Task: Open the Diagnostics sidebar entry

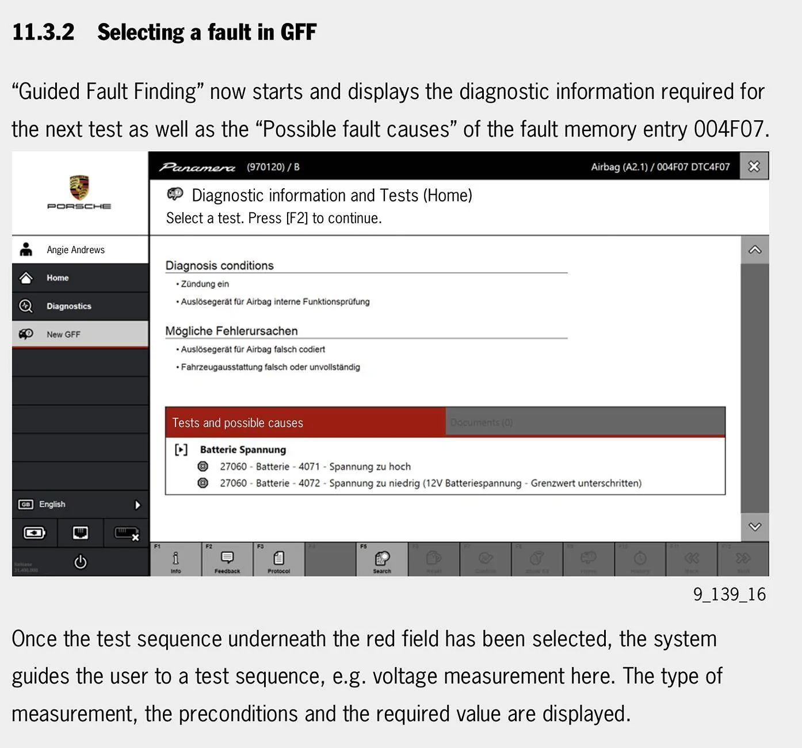Action: point(80,306)
